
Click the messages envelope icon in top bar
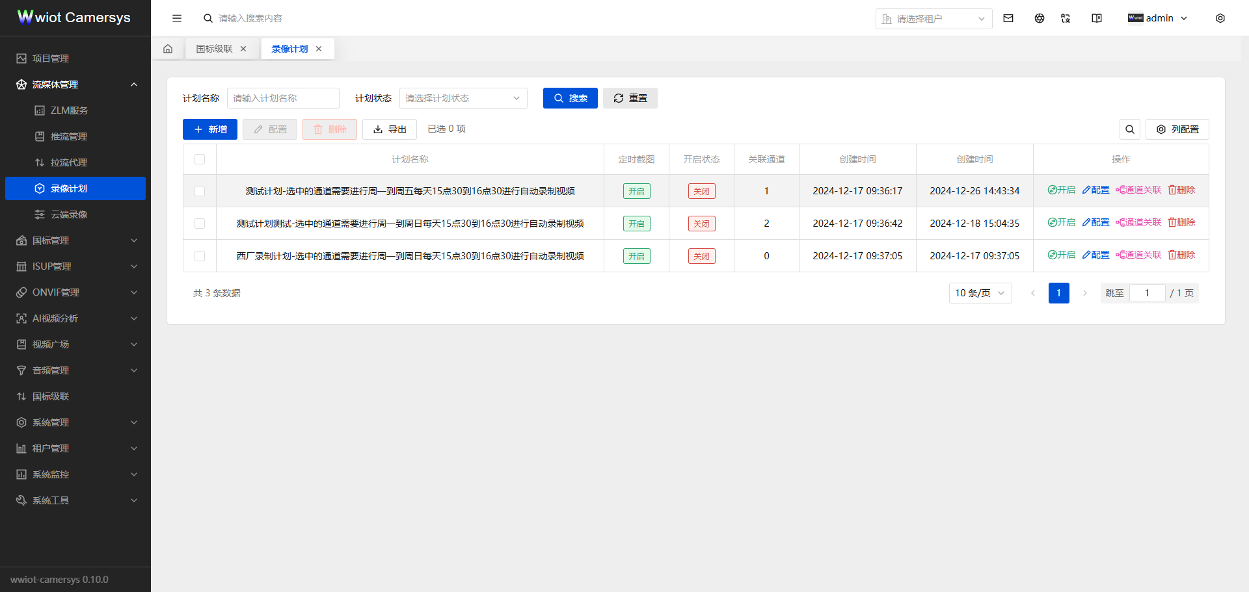point(1008,18)
